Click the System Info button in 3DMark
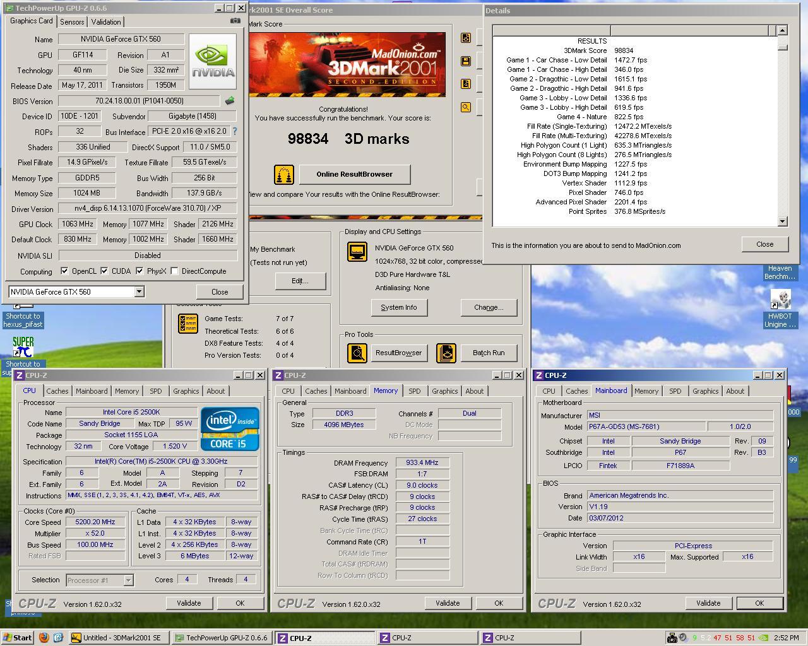This screenshot has height=646, width=808. pyautogui.click(x=399, y=307)
